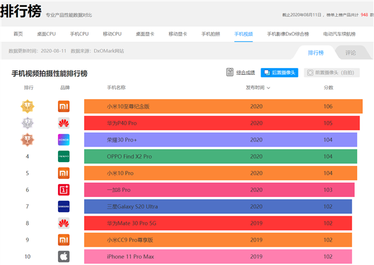Open the 电动汽车续航榜 navigation link
The width and height of the screenshot is (374, 265).
[x=340, y=34]
